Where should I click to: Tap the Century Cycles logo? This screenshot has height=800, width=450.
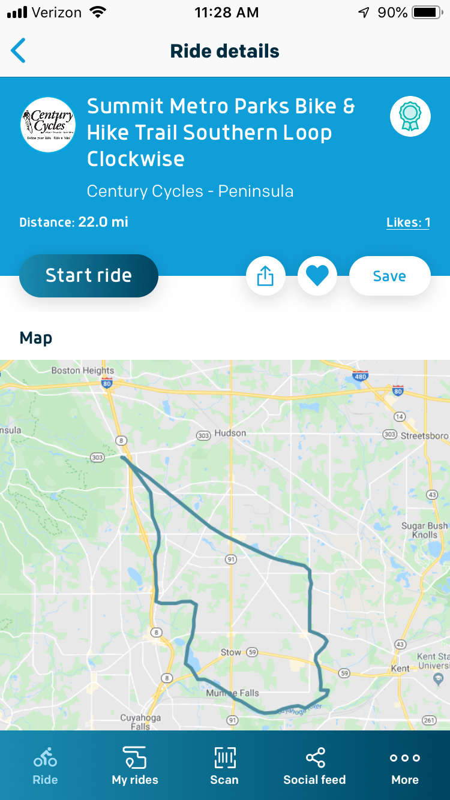coord(48,124)
